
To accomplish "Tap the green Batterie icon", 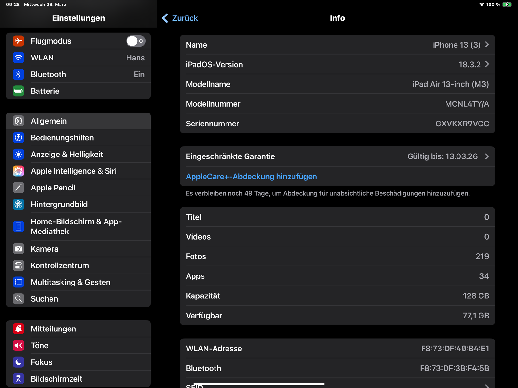I will [x=18, y=91].
